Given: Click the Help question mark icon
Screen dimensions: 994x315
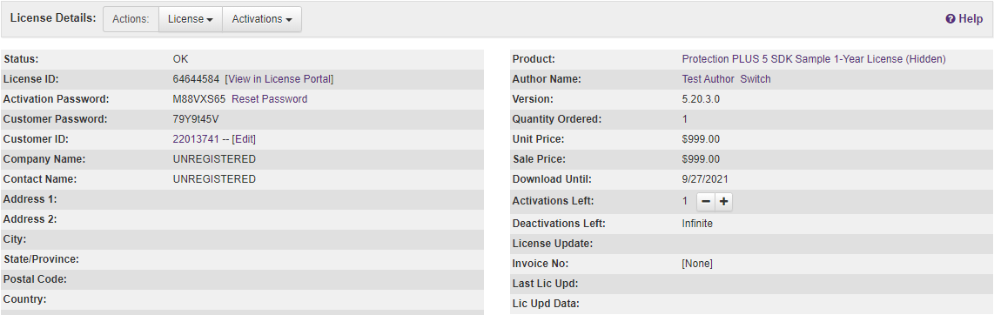Looking at the screenshot, I should [x=950, y=19].
